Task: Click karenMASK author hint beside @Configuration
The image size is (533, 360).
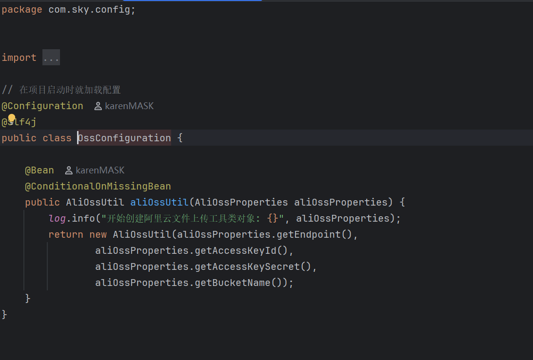Action: [x=129, y=106]
